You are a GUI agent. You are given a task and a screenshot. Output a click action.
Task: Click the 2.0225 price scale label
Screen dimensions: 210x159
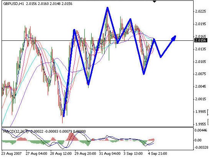pos(200,11)
